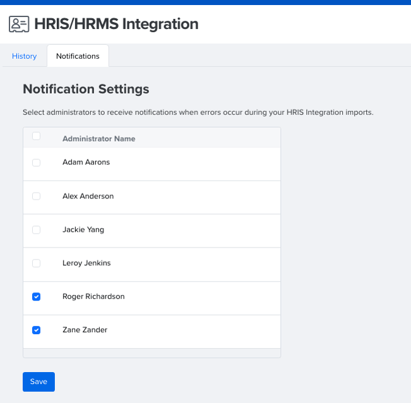Click the Administrator Name column header
The height and width of the screenshot is (403, 411).
click(x=99, y=139)
